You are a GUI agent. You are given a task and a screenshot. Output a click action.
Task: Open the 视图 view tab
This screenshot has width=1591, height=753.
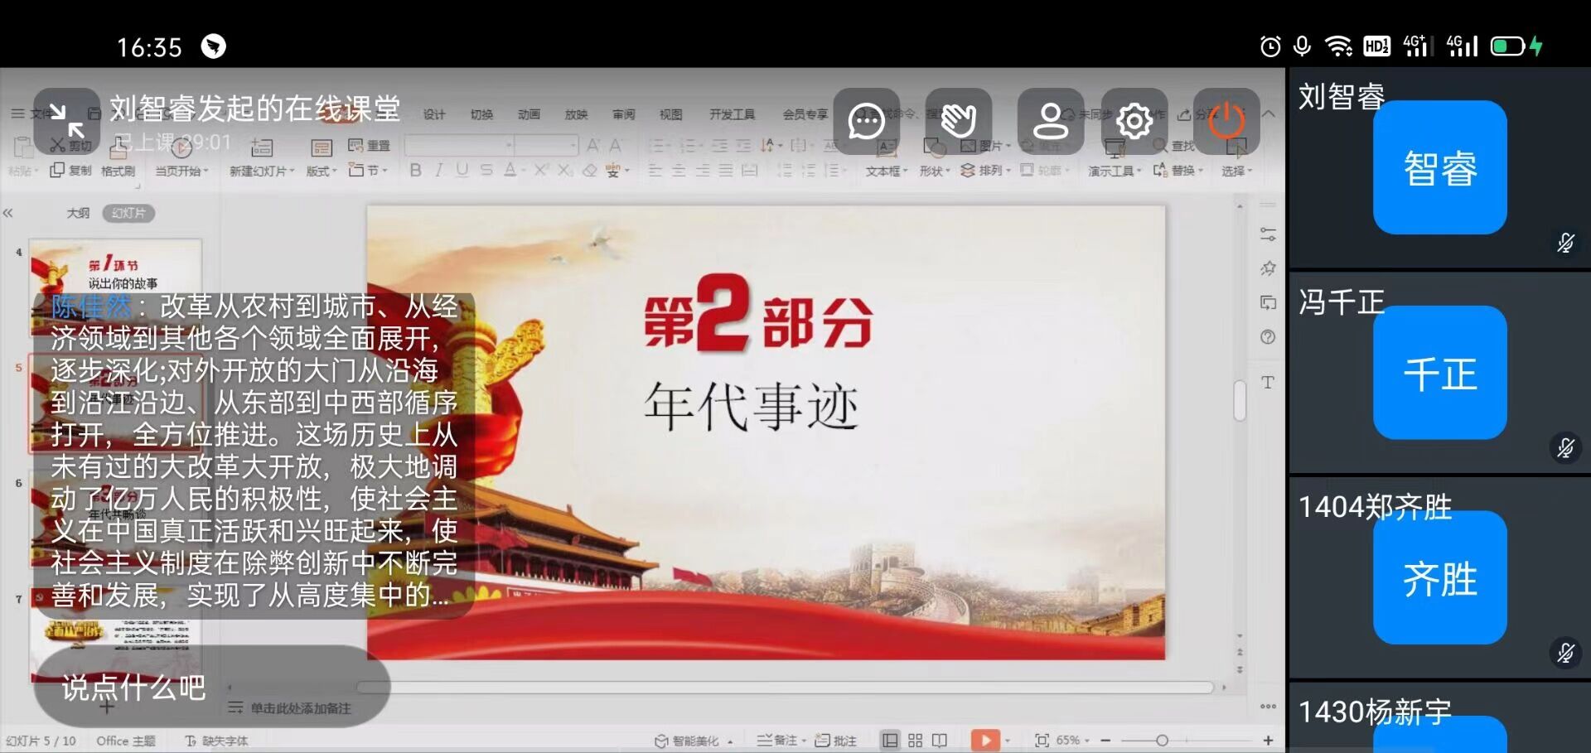point(670,114)
